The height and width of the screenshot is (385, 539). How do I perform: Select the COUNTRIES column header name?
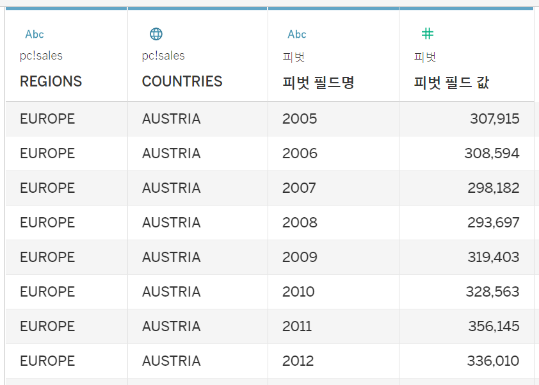pos(182,81)
